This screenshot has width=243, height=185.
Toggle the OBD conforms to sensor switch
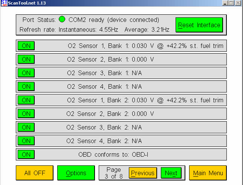click(x=26, y=154)
